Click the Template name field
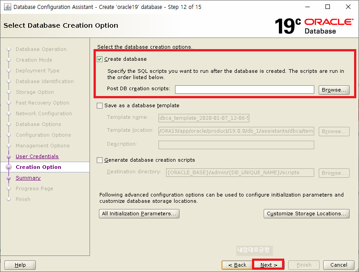This screenshot has width=359, height=272. [204, 118]
